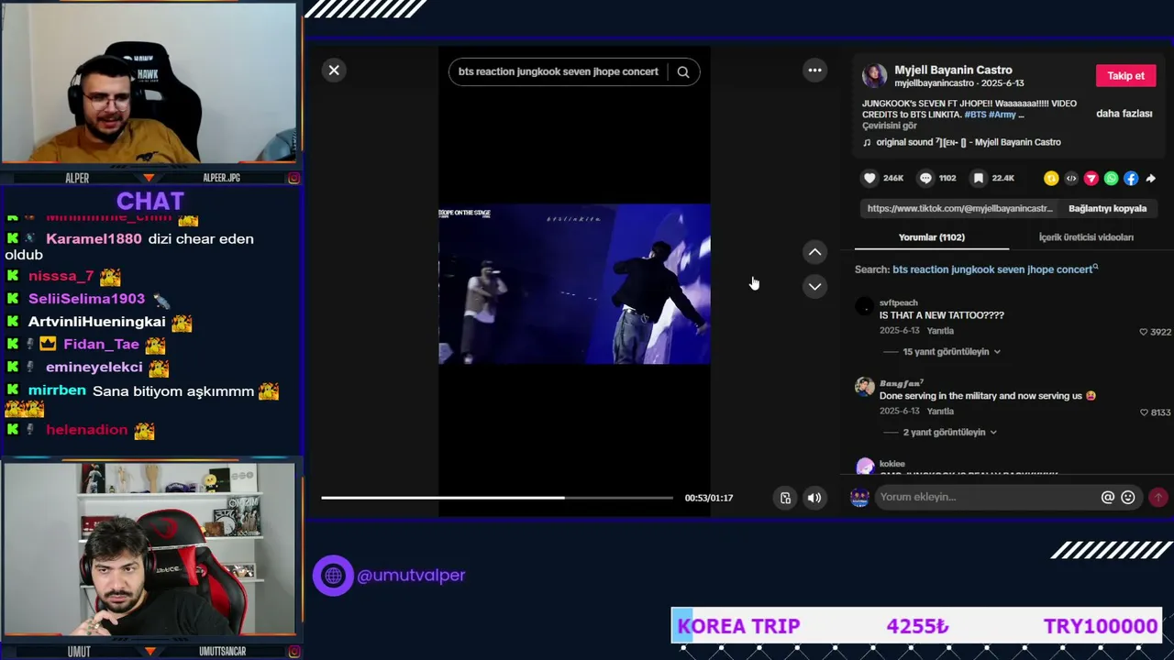This screenshot has height=660, width=1174.
Task: Toggle the auto-scroll icon beside the volume button
Action: (x=785, y=498)
